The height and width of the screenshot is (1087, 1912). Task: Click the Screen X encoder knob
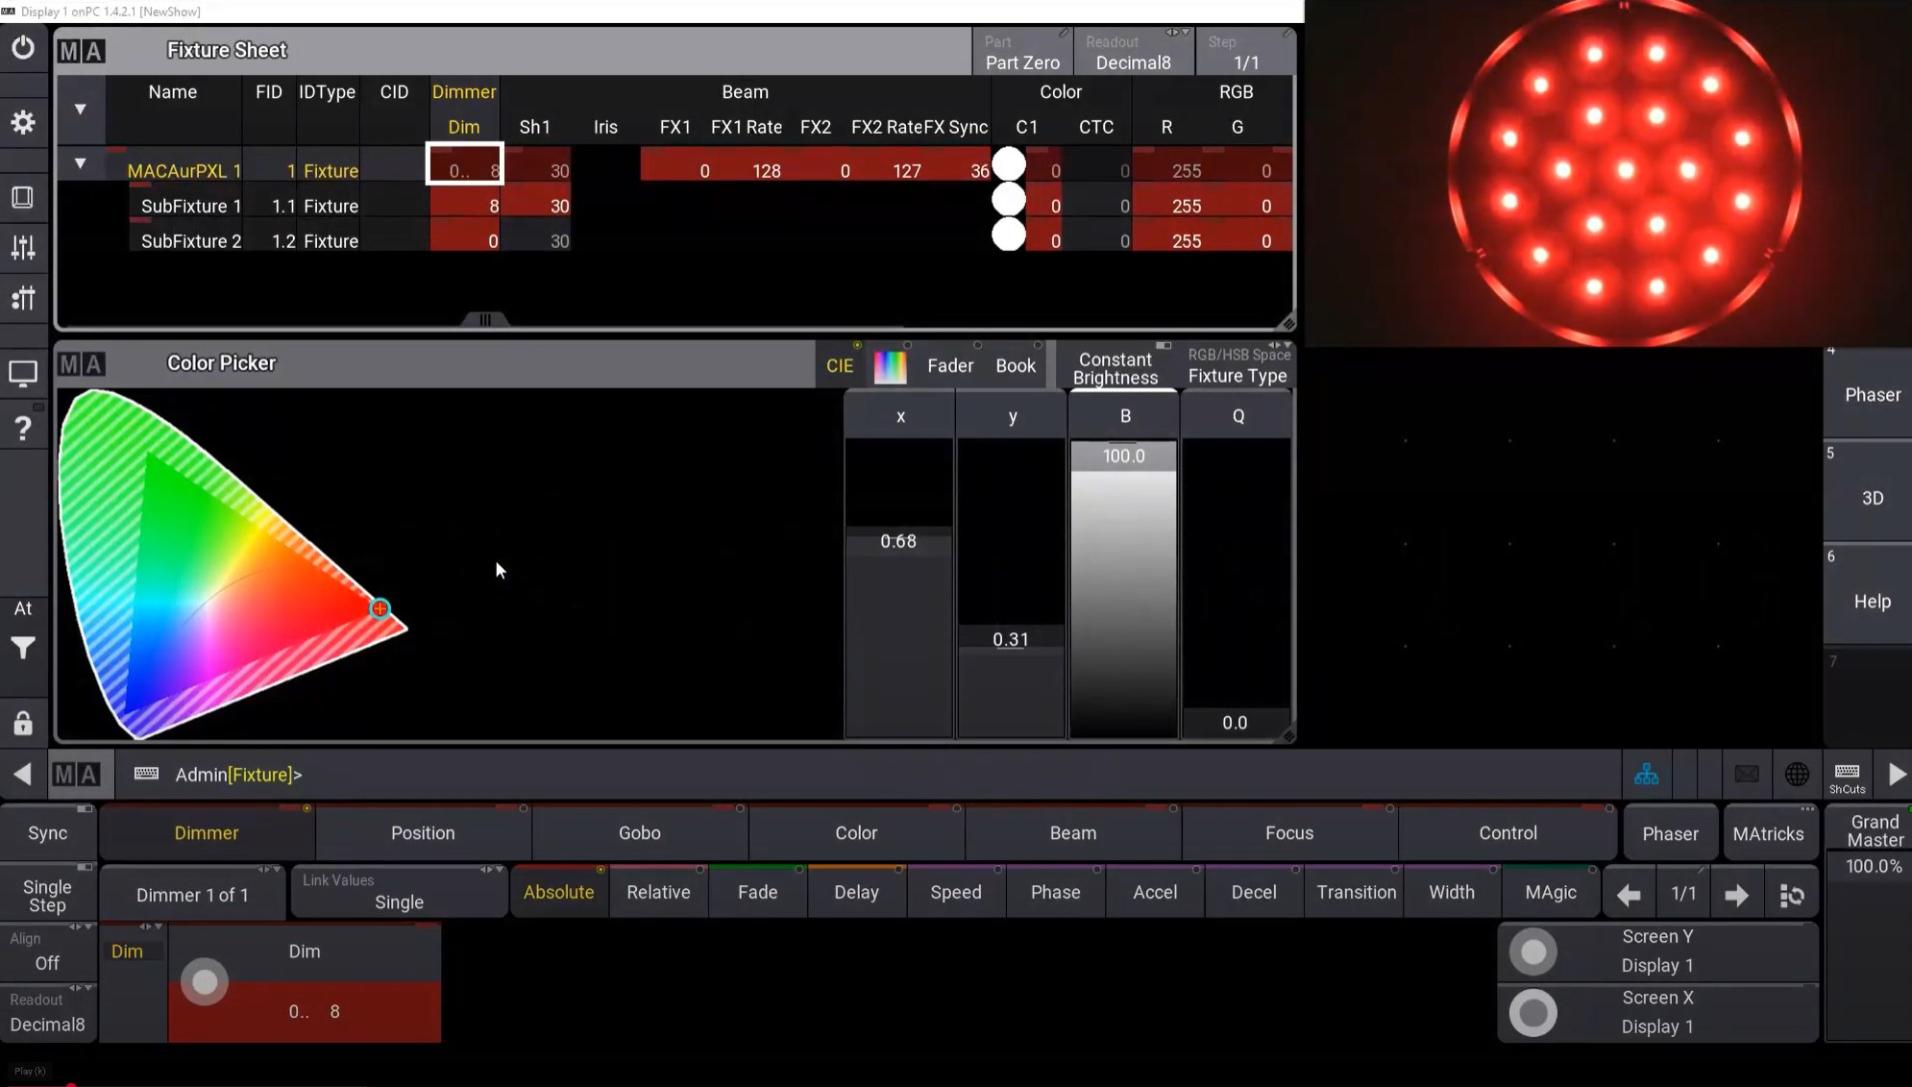point(1533,1012)
